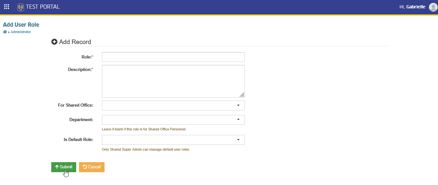Open the apps grid menu icon

tap(6, 7)
